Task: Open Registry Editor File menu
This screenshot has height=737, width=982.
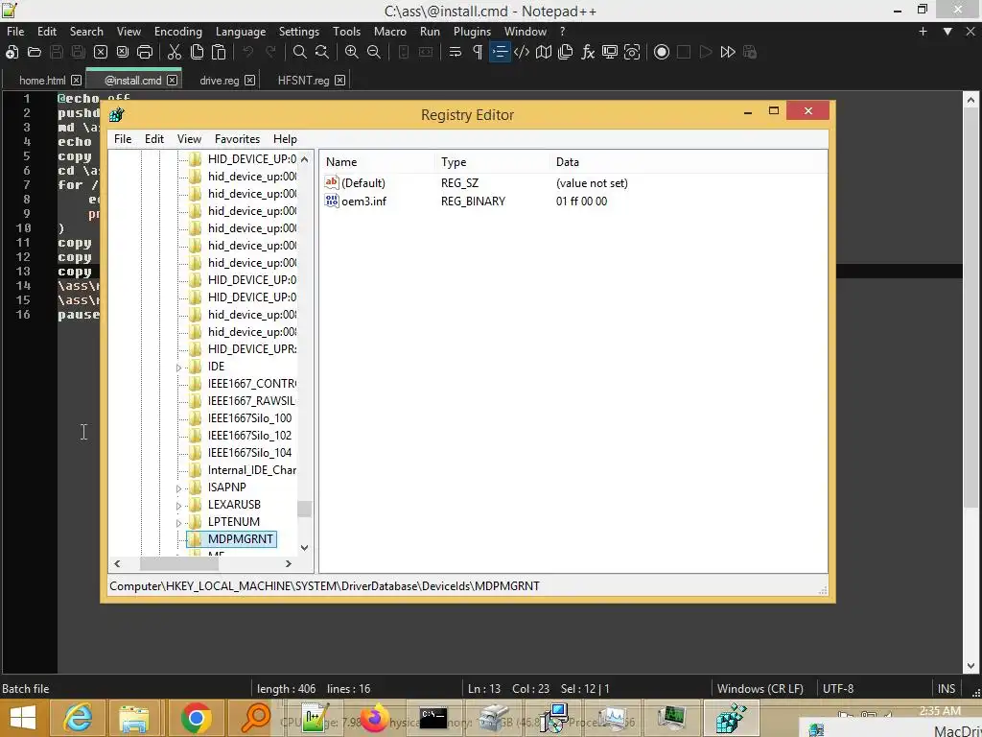Action: pyautogui.click(x=123, y=139)
